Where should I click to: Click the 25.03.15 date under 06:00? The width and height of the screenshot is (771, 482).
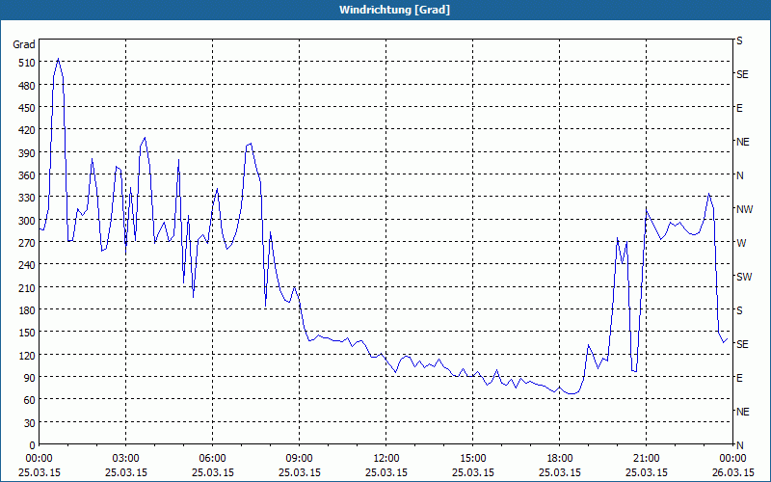212,472
